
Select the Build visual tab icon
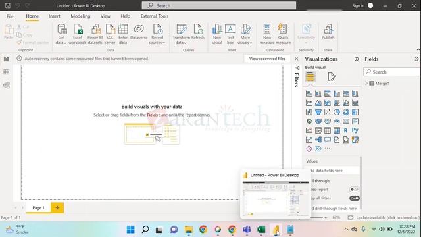[x=310, y=77]
